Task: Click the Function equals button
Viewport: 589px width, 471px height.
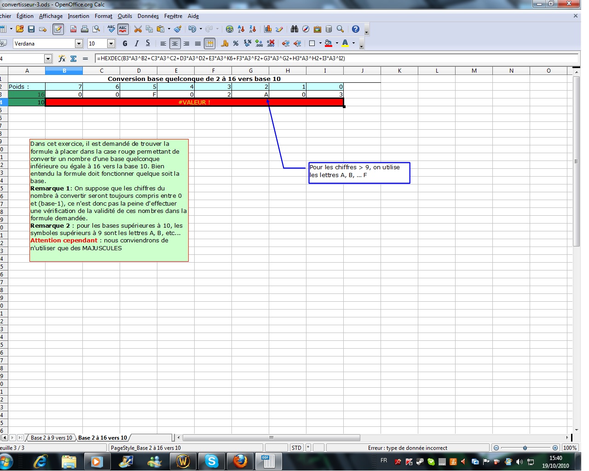Action: (85, 58)
